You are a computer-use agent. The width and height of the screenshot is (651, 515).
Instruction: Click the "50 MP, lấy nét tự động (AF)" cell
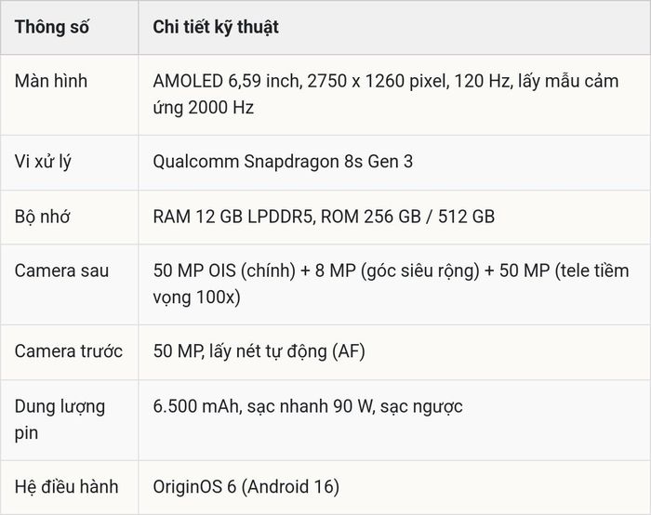tap(259, 351)
